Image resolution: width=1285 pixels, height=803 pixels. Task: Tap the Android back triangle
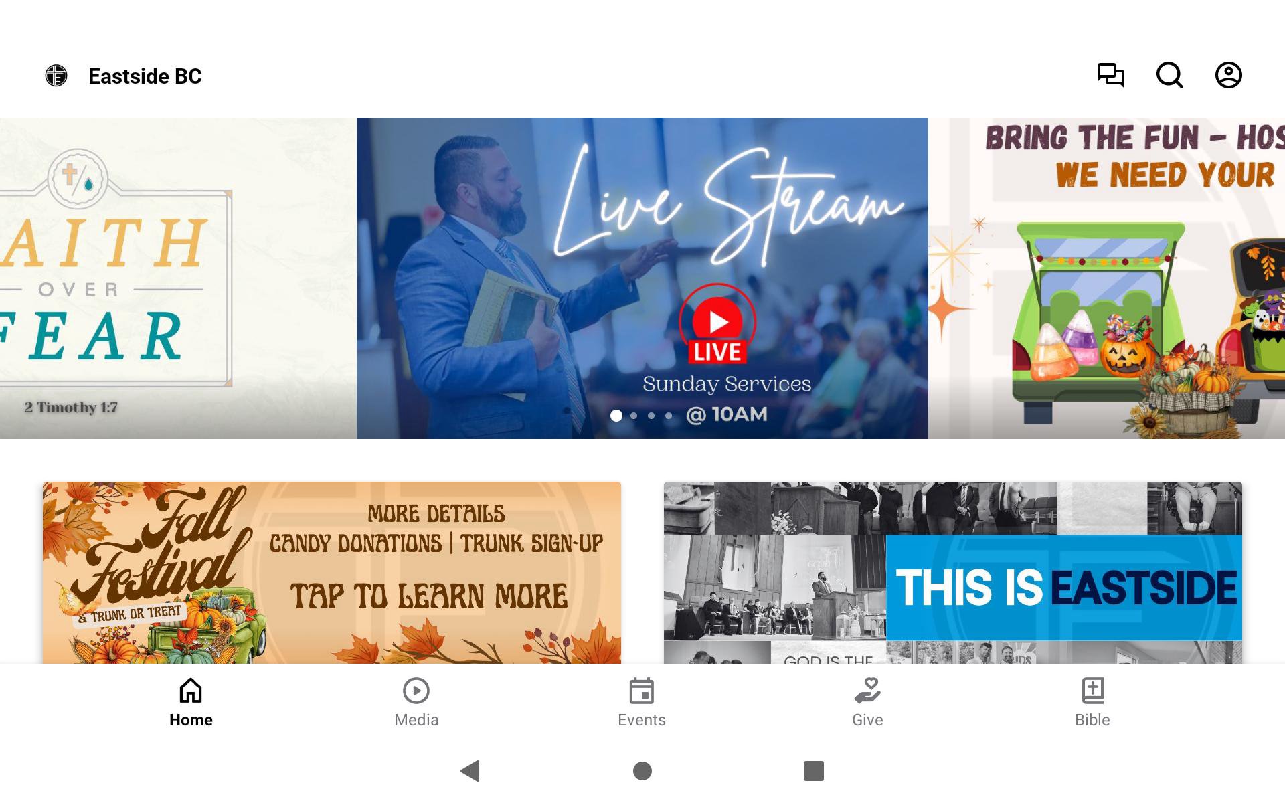point(470,771)
